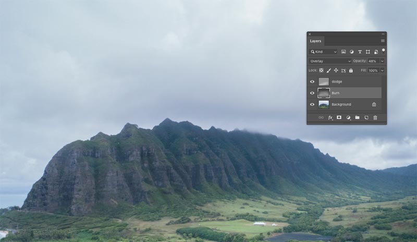
Task: Click the Fill label
Action: (x=363, y=70)
